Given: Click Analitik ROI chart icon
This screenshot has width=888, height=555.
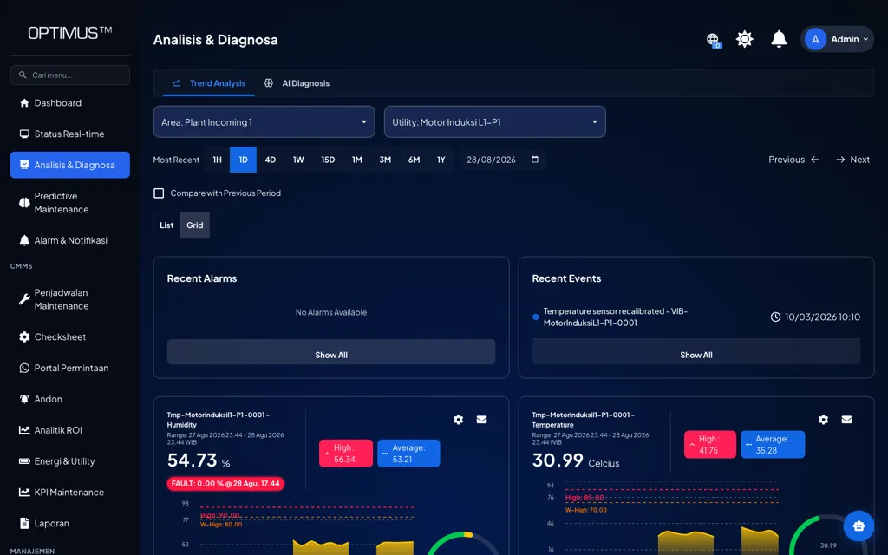Looking at the screenshot, I should click(24, 430).
